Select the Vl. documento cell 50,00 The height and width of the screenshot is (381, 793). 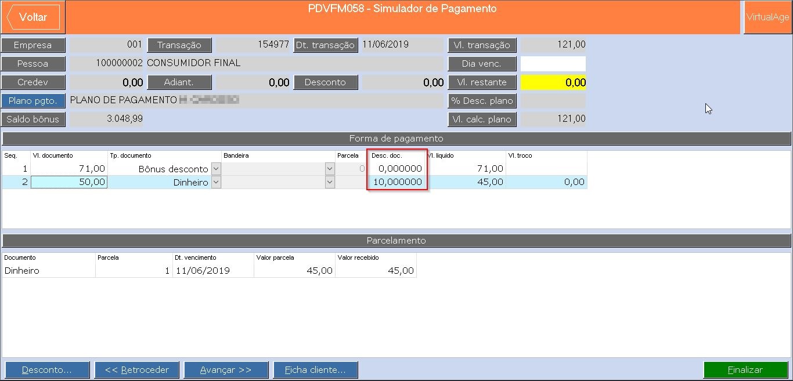coord(69,182)
